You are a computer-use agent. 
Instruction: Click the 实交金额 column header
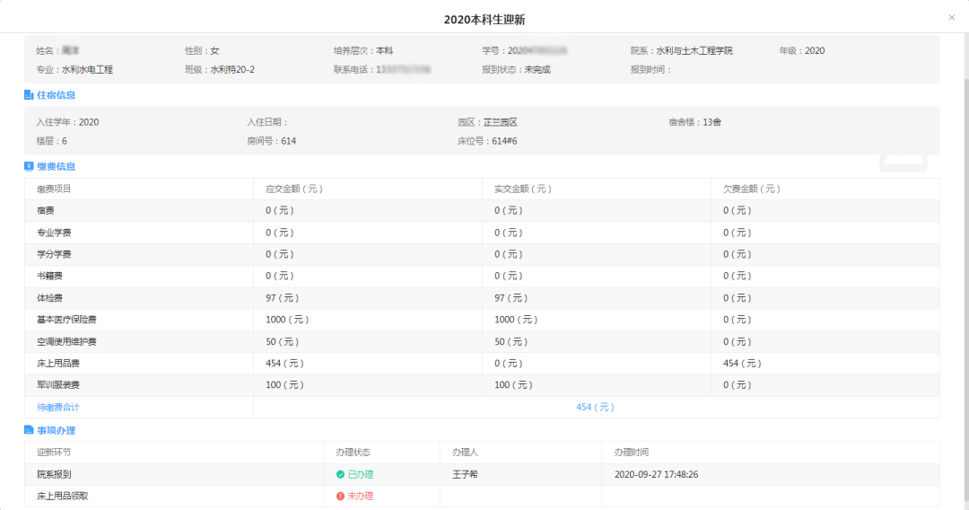point(522,189)
